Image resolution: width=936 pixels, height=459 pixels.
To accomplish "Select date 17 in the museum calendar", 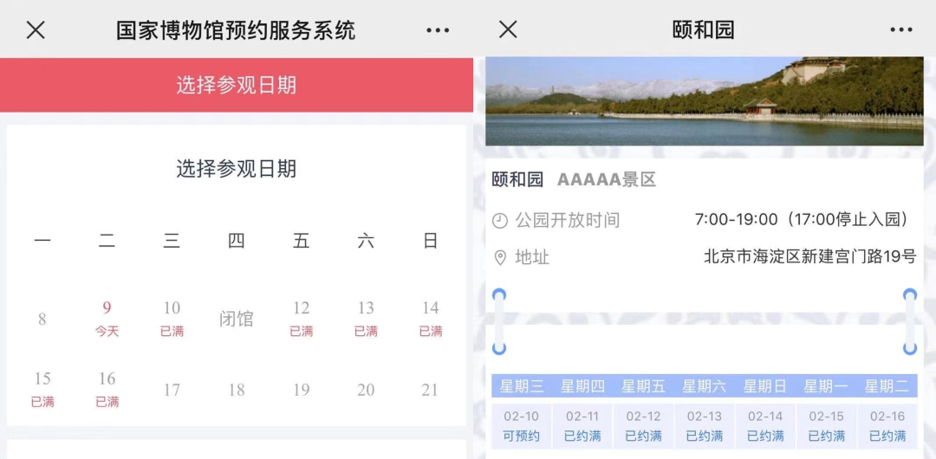I will (172, 391).
